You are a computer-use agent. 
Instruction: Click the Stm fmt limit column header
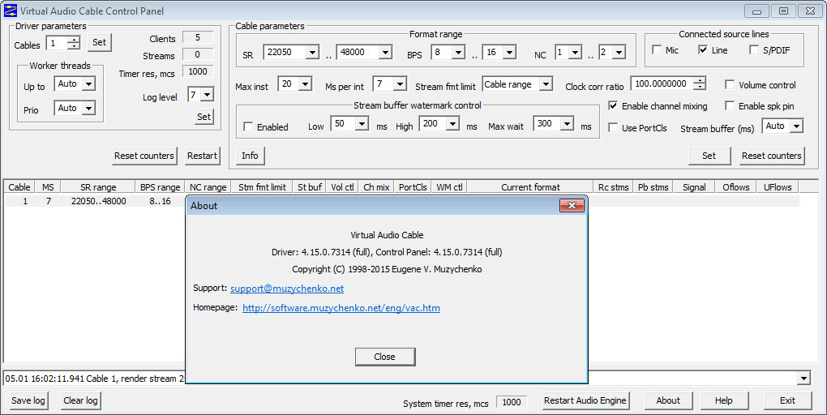(262, 187)
